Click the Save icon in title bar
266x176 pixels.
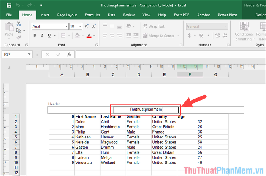pyautogui.click(x=9, y=6)
